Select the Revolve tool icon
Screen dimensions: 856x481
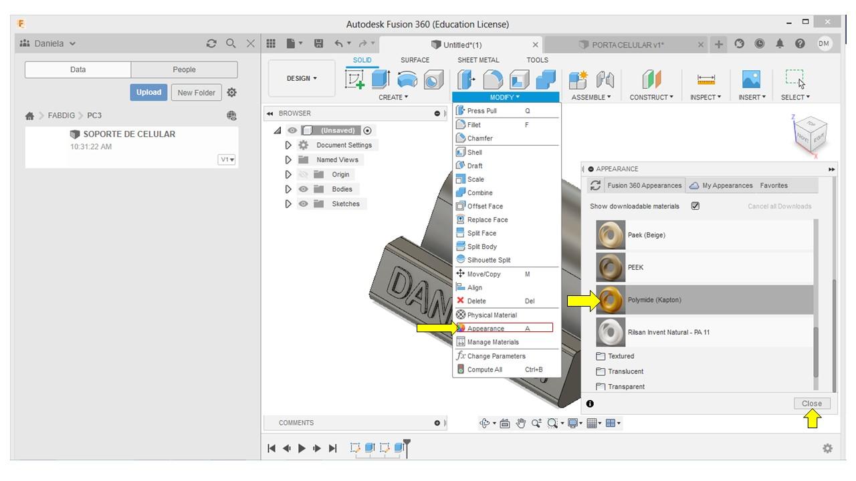click(x=407, y=79)
